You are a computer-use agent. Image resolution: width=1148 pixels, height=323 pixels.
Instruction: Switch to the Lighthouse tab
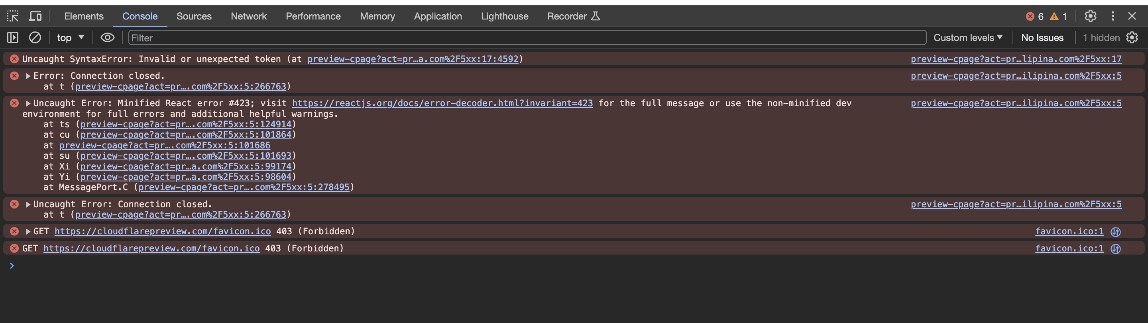pos(504,16)
